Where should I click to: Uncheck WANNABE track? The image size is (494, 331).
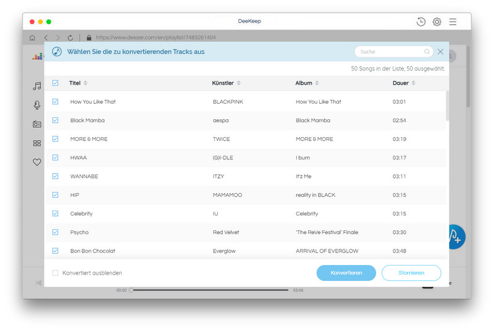coord(56,176)
